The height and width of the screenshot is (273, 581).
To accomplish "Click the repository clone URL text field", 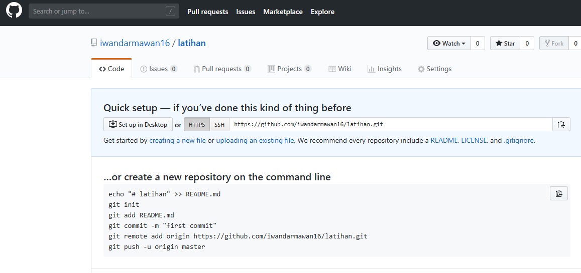I will coord(391,125).
